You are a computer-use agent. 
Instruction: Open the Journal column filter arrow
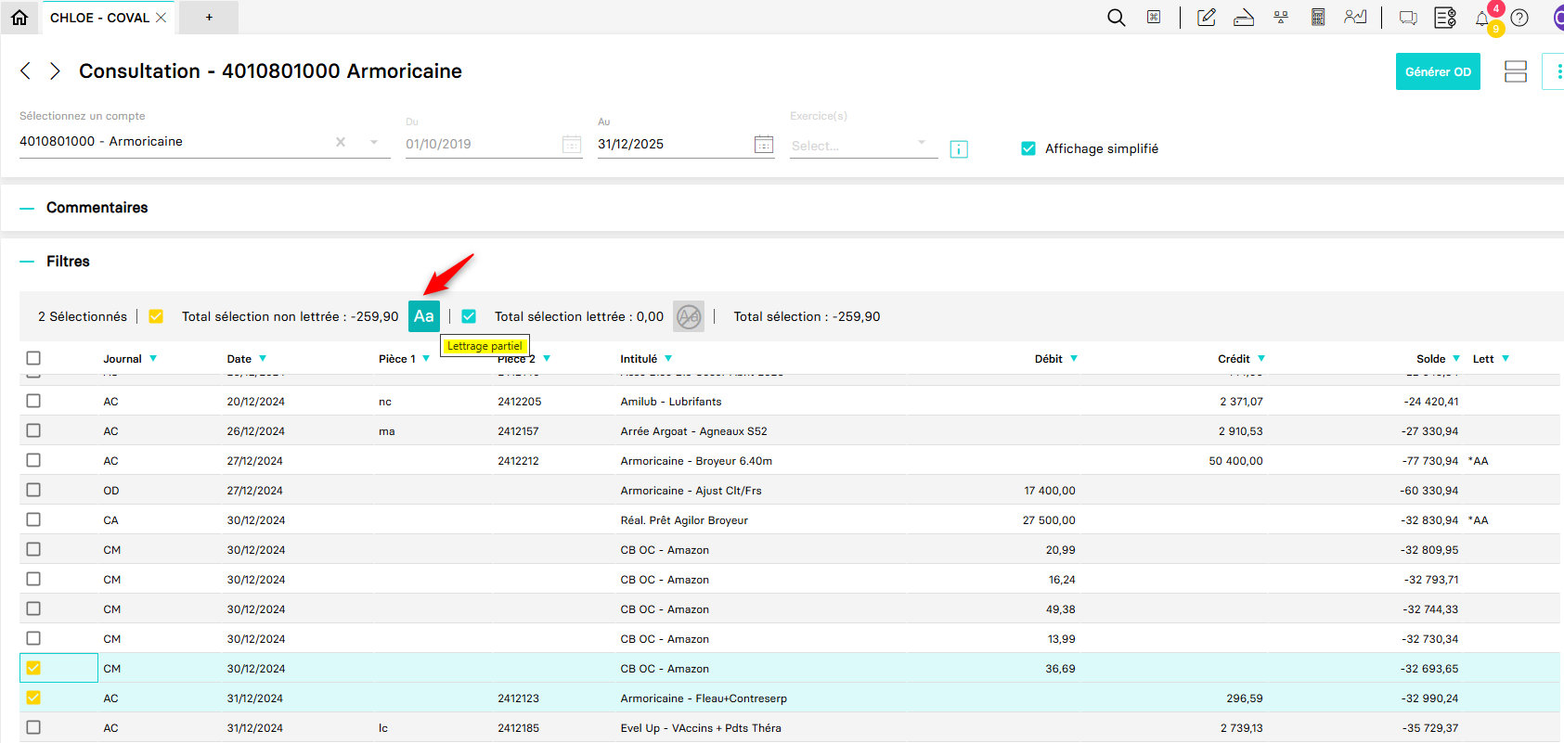(x=153, y=359)
